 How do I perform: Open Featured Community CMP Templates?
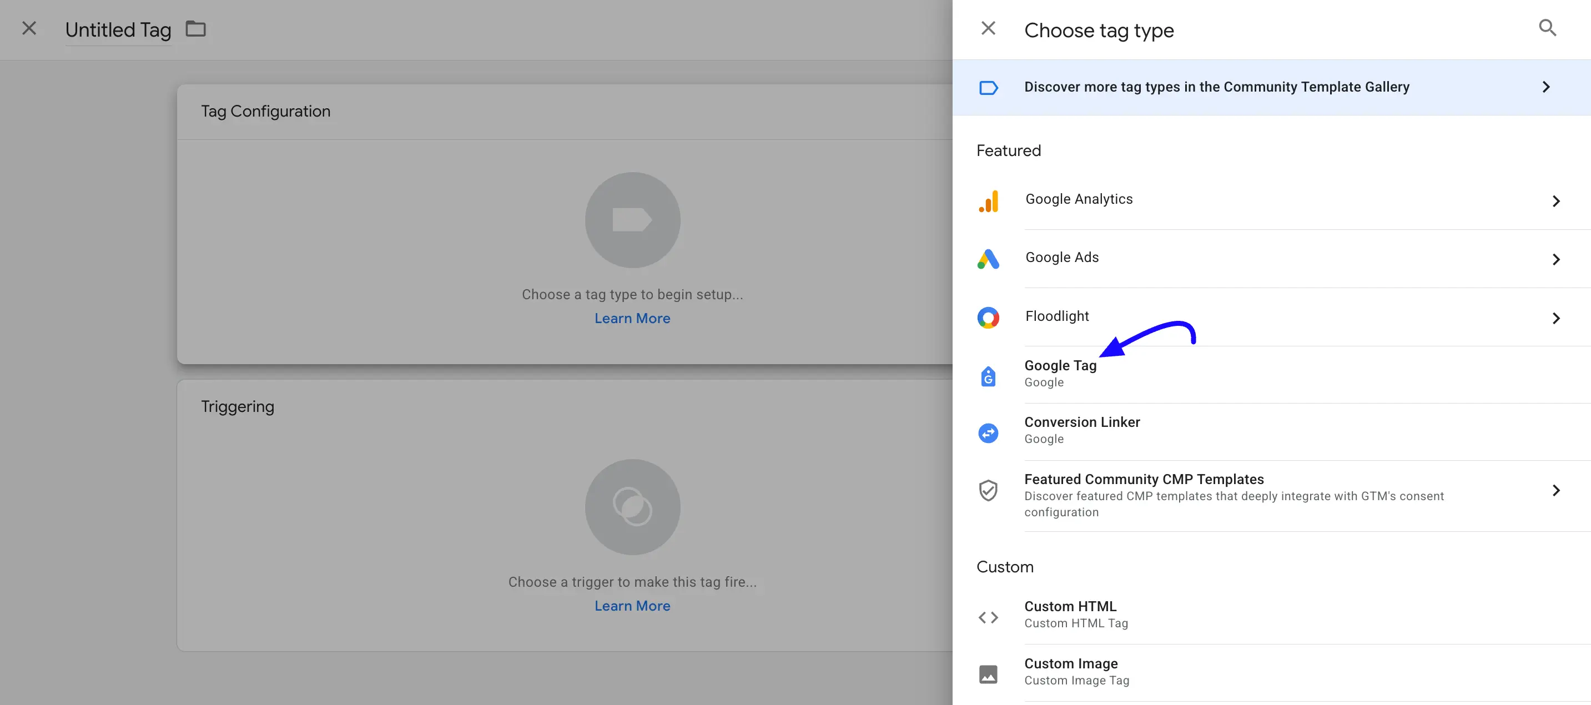(1271, 496)
